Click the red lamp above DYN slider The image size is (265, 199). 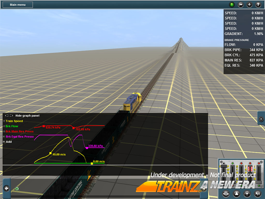241,163
